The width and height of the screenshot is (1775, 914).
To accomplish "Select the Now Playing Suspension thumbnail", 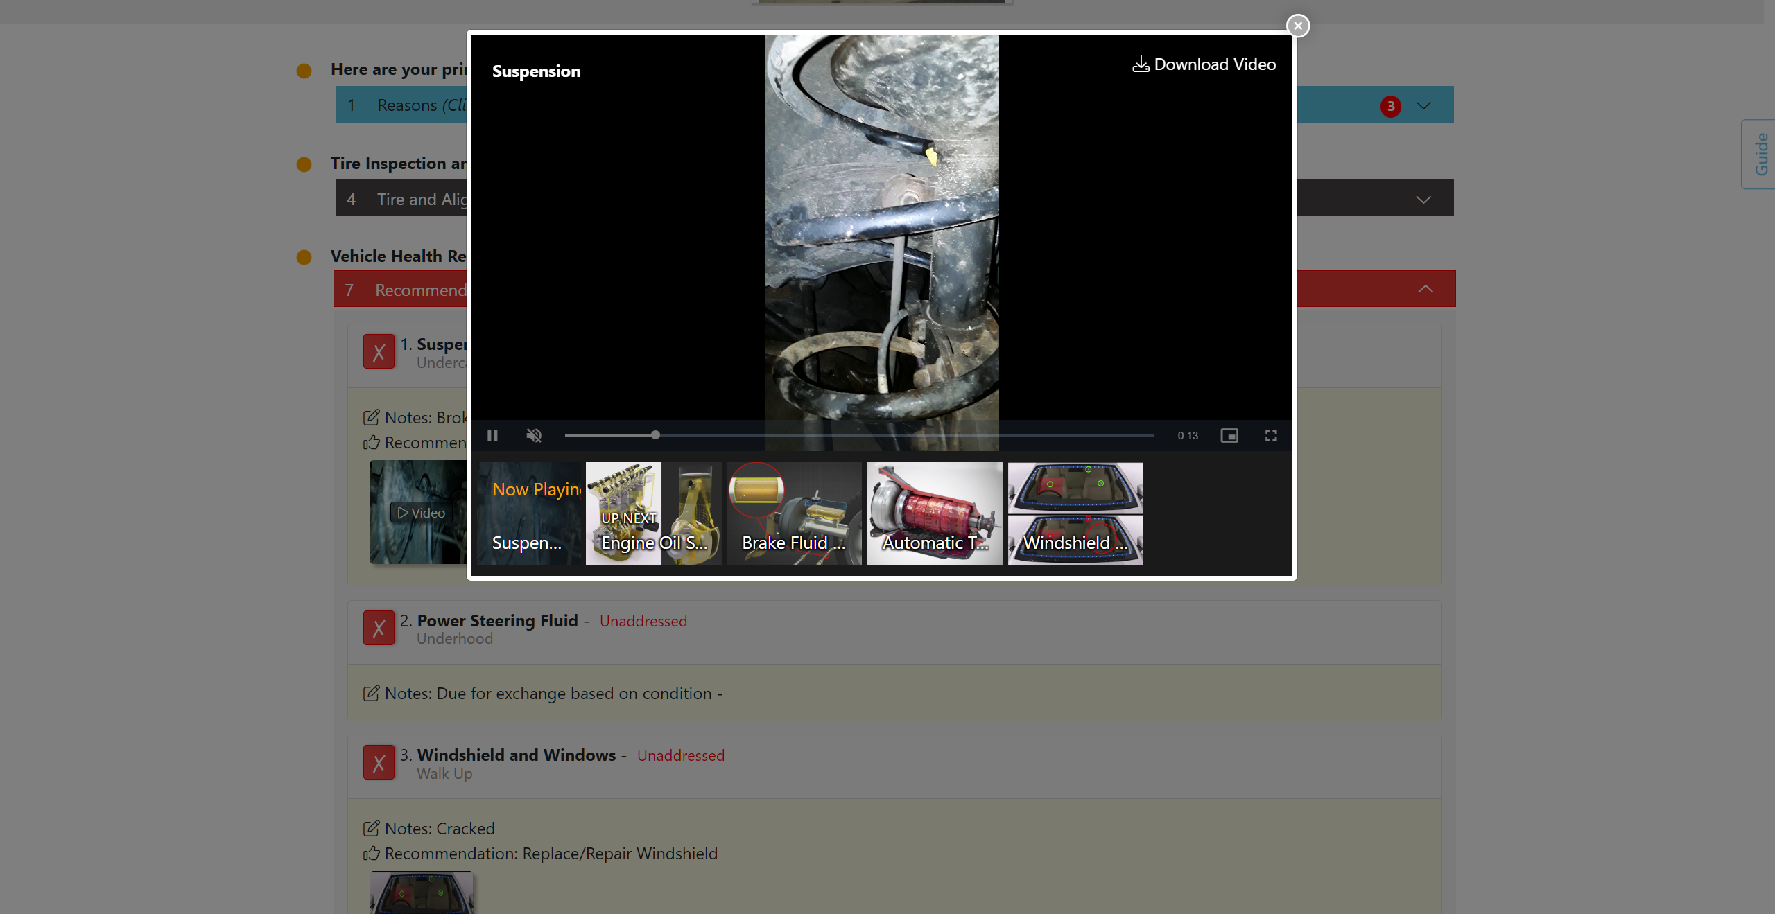I will 529,513.
